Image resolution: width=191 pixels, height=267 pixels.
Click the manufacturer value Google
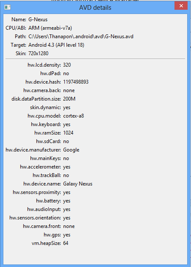click(x=71, y=150)
